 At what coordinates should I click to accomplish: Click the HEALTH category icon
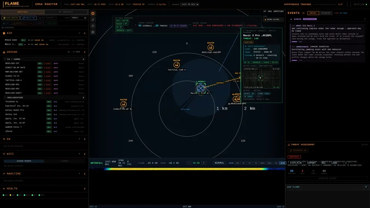coord(4,189)
